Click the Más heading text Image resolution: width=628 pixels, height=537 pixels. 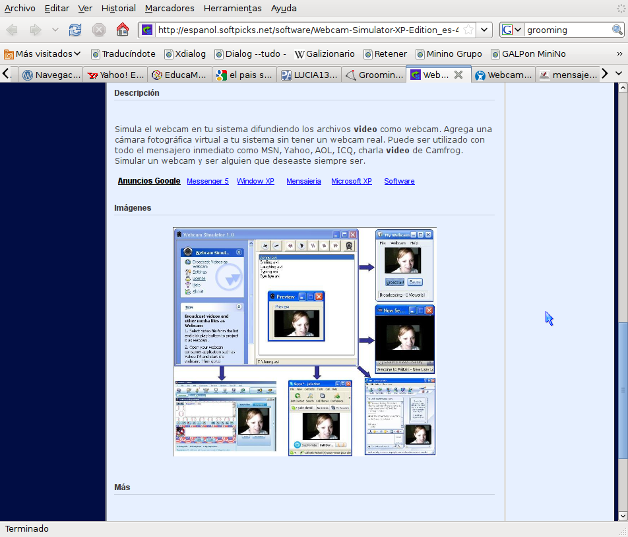tap(122, 487)
